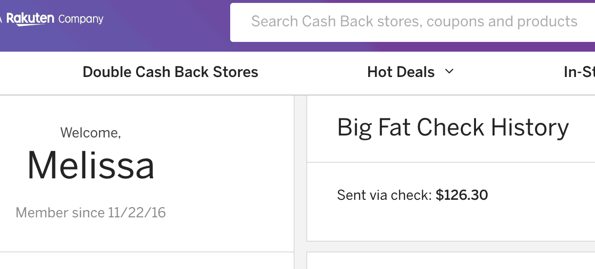This screenshot has height=269, width=595.
Task: Click the Sent via check label
Action: click(384, 195)
